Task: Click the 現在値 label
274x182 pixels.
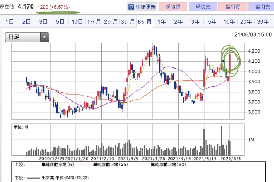Action: point(7,7)
